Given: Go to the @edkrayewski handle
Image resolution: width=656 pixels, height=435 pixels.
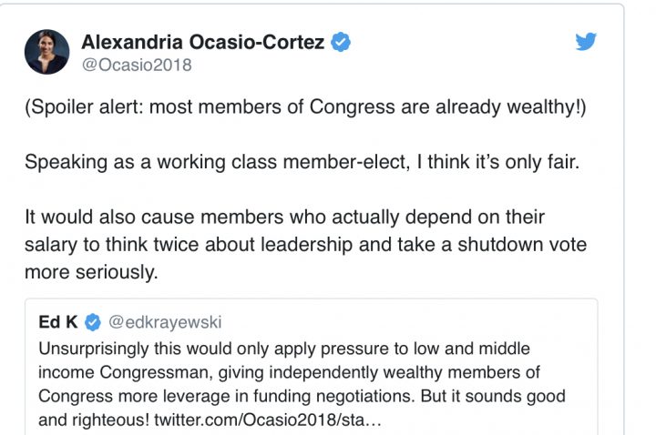Looking at the screenshot, I should click(166, 323).
